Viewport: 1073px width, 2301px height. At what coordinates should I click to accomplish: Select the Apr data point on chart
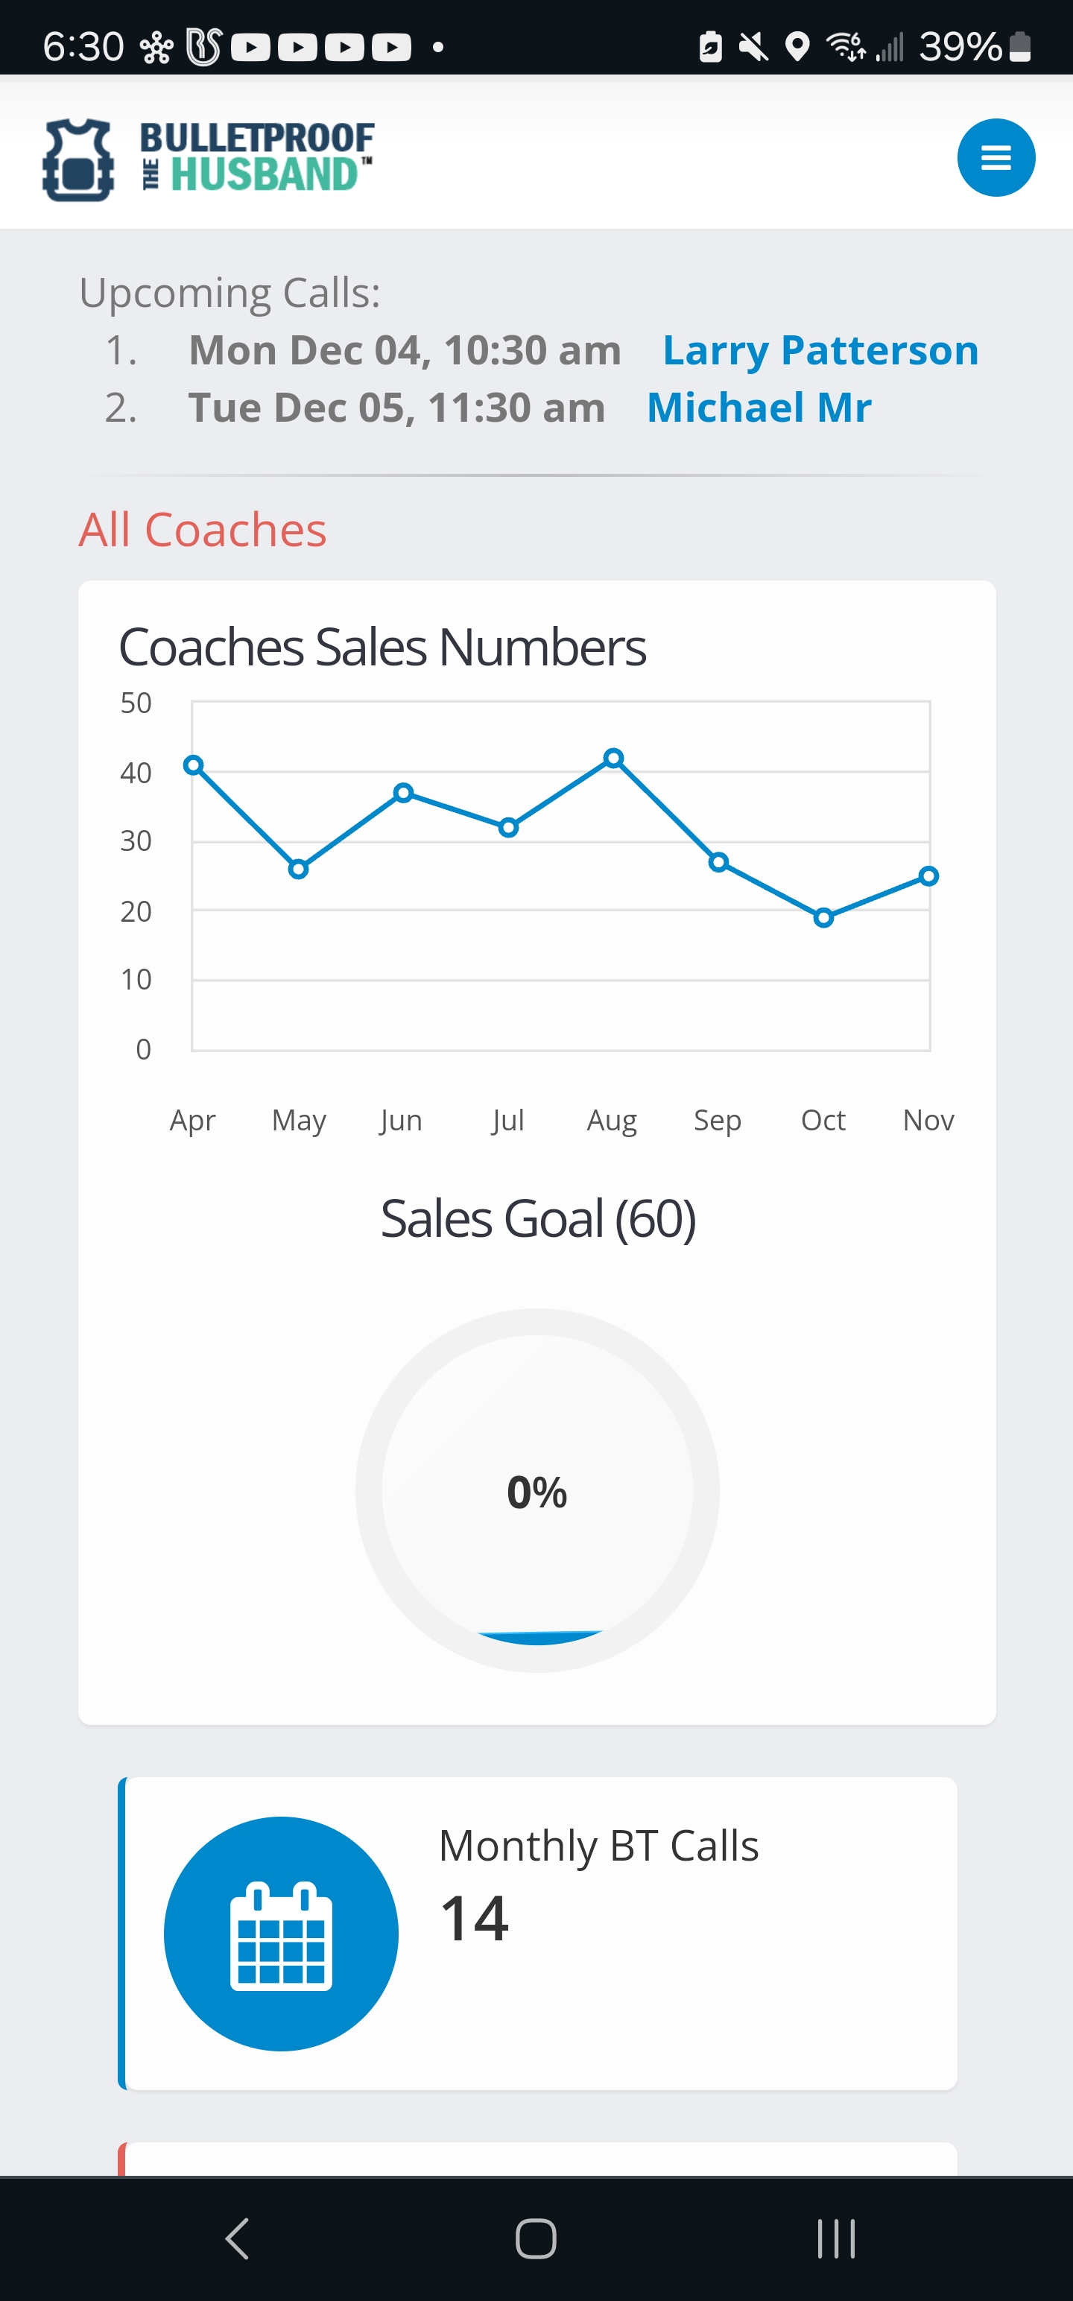click(x=194, y=765)
